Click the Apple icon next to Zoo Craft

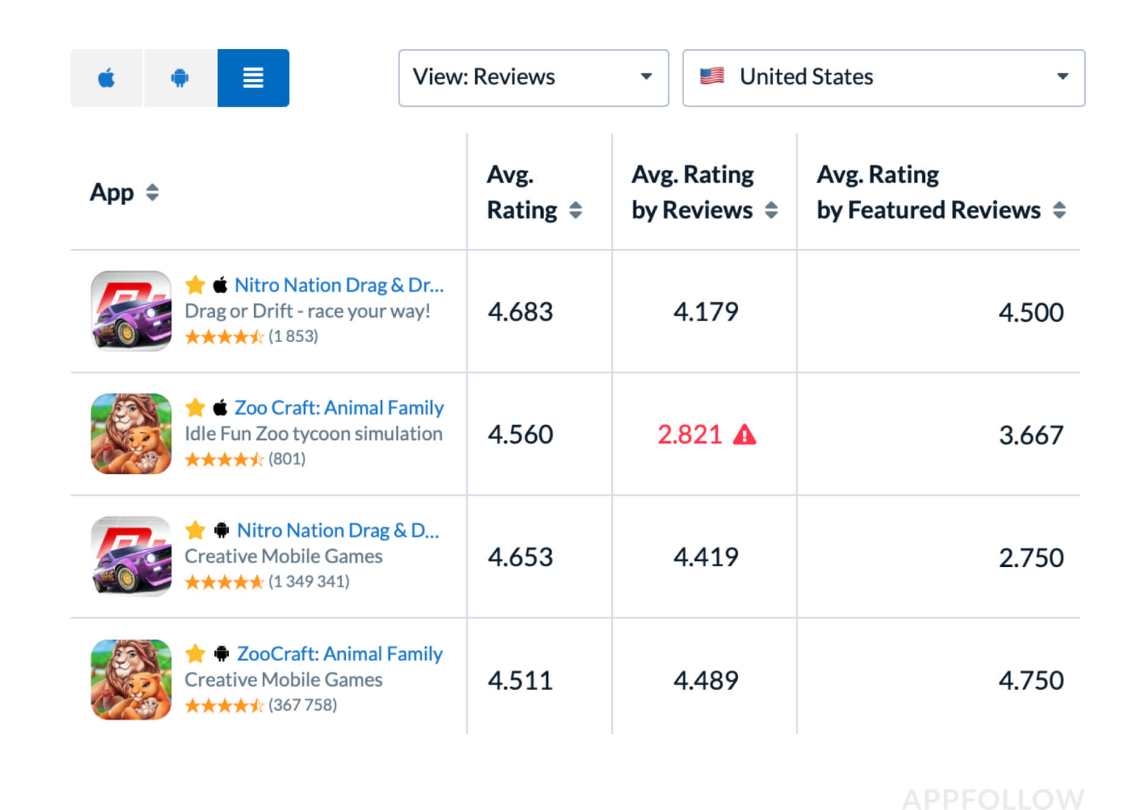click(x=221, y=407)
